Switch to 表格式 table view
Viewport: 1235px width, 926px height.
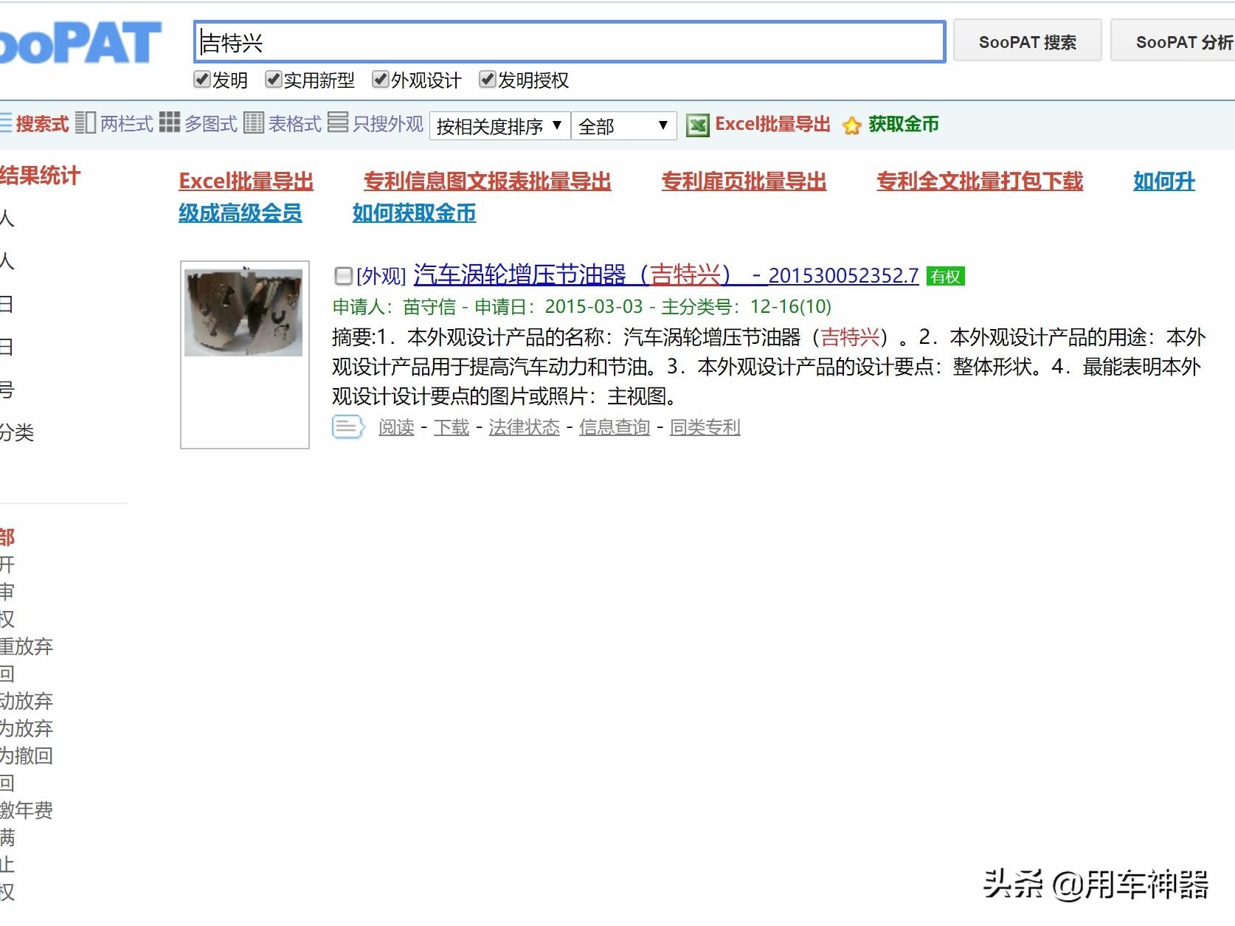pyautogui.click(x=295, y=124)
